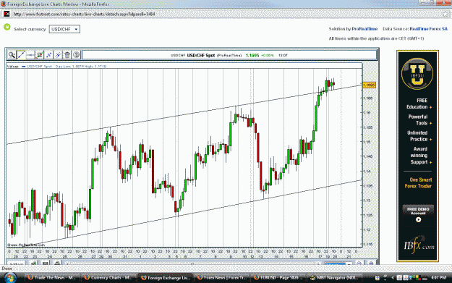Select the magnifier zoom tool
The image size is (452, 283).
click(12, 55)
